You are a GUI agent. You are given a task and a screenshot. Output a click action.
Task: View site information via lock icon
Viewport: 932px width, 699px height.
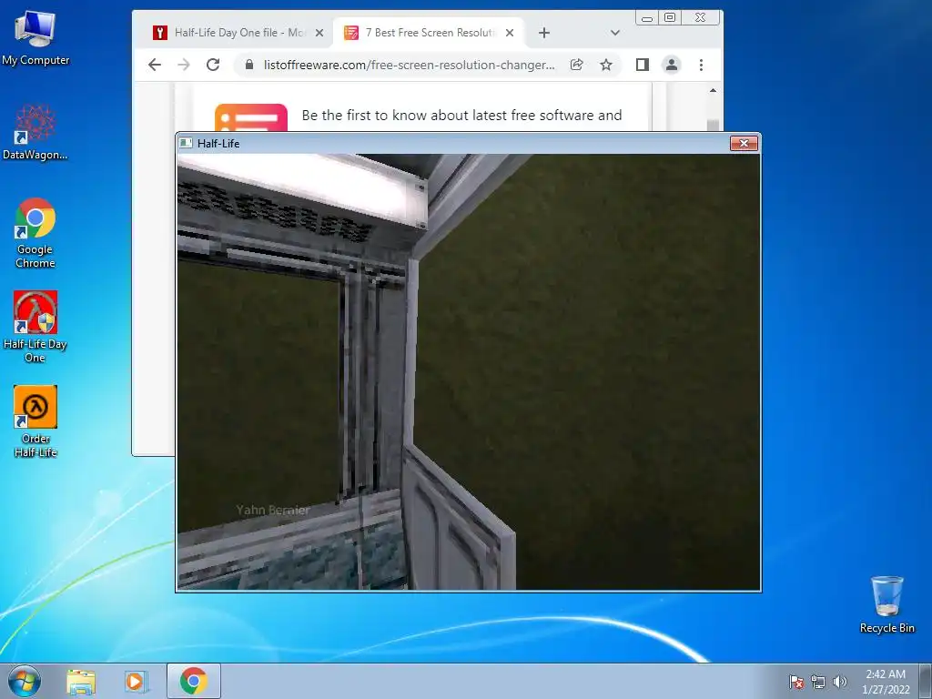tap(249, 65)
